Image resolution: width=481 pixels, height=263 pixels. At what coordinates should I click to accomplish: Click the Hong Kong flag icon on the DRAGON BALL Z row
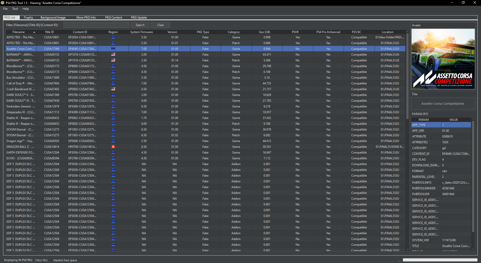[x=113, y=147]
